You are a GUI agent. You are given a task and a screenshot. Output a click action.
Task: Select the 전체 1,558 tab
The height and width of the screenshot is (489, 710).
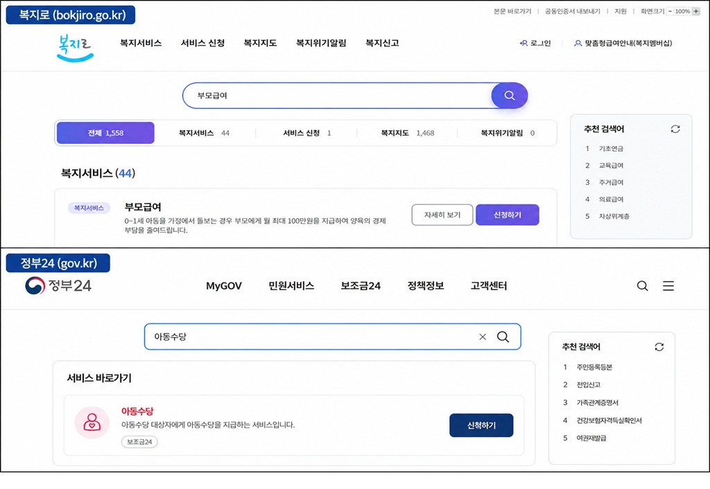click(x=105, y=133)
